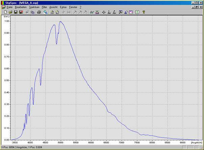Open a file with the folder icon
Viewport: 204px width, 150px height.
[10, 12]
